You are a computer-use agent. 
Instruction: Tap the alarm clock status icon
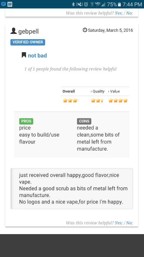coord(86,4)
